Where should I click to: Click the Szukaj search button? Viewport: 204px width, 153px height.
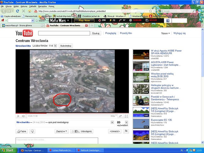tap(96, 33)
